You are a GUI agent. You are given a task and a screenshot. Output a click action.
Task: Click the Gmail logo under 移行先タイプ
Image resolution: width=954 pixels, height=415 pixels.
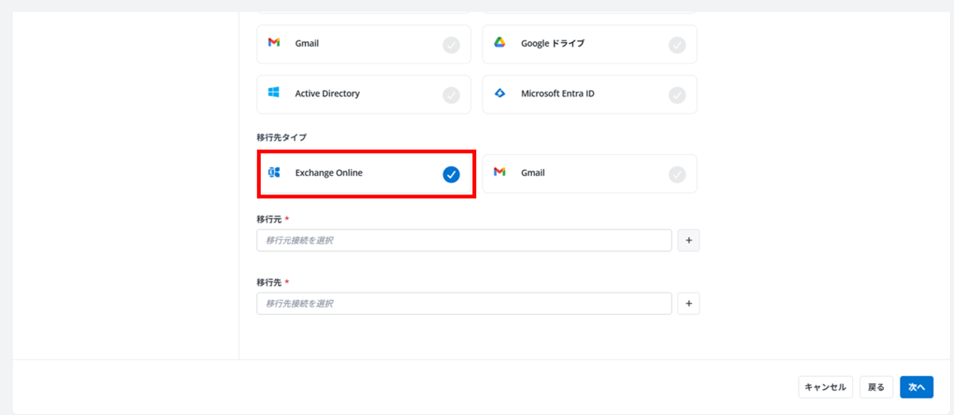(499, 172)
